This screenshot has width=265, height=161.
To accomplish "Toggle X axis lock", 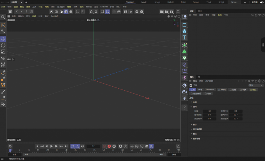I will (x=16, y=12).
